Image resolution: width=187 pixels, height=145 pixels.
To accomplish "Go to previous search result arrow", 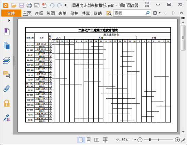I will [165, 13].
